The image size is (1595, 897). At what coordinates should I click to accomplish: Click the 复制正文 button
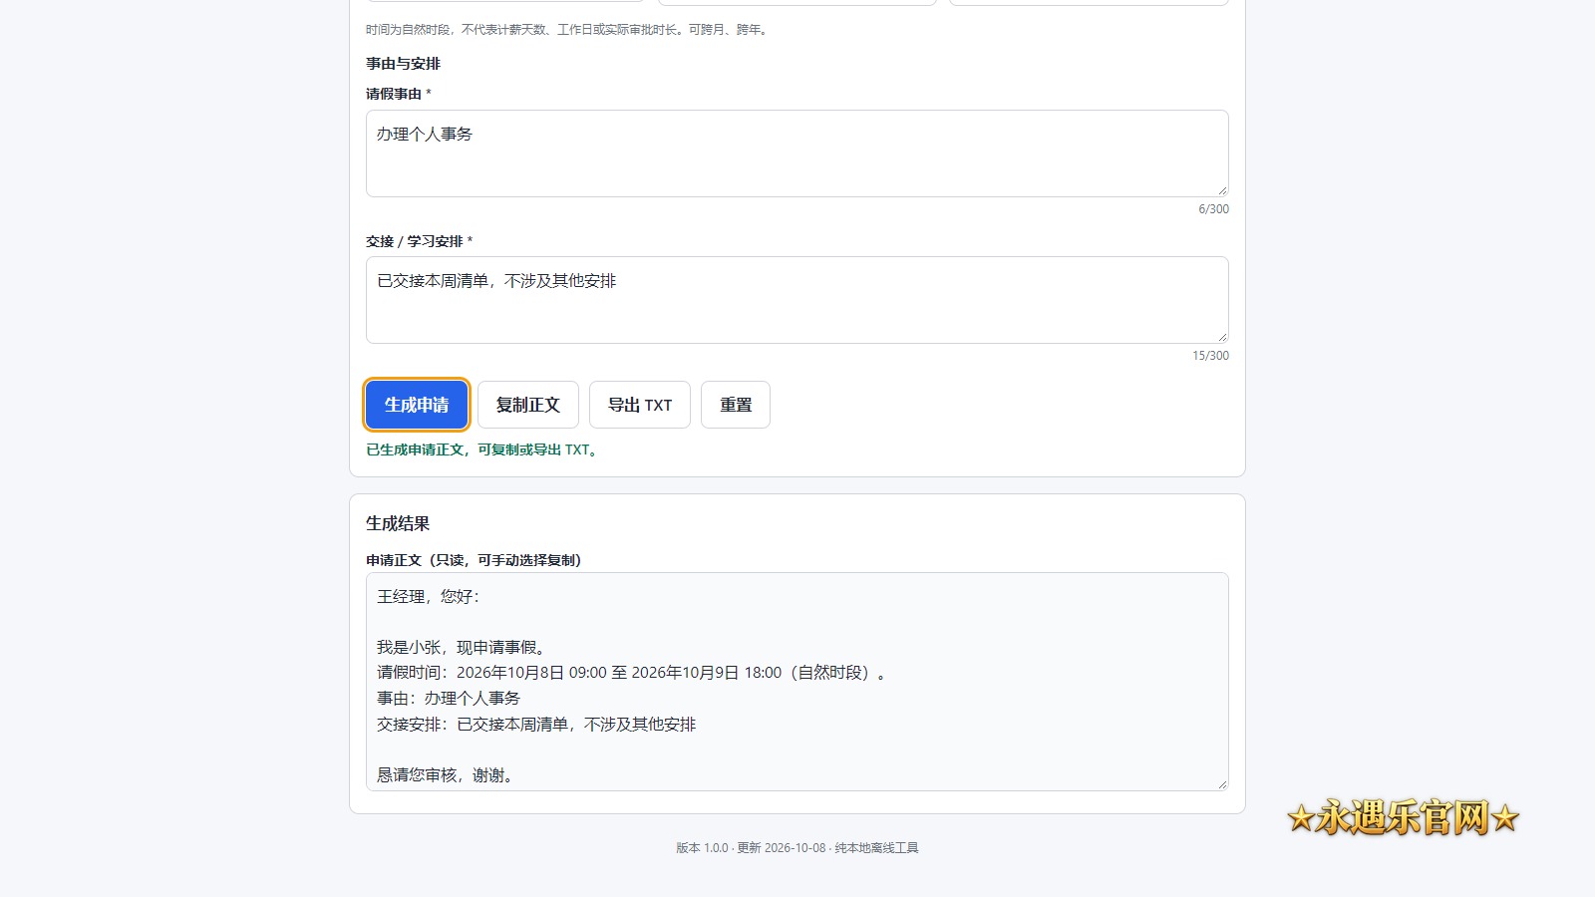pos(528,405)
